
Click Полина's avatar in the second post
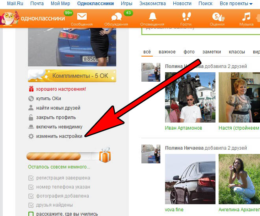point(151,154)
